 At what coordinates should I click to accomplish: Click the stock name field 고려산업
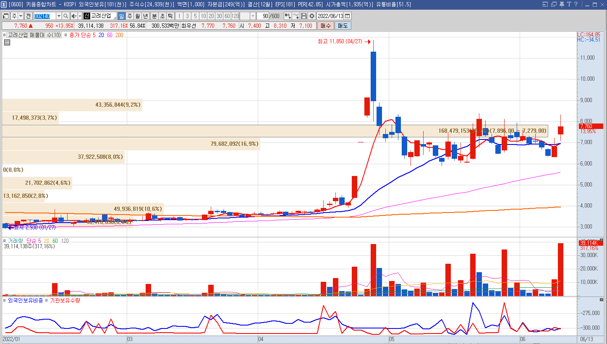(103, 16)
